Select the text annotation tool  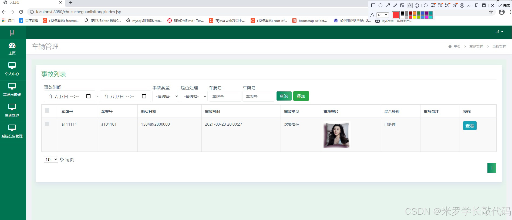point(410,5)
